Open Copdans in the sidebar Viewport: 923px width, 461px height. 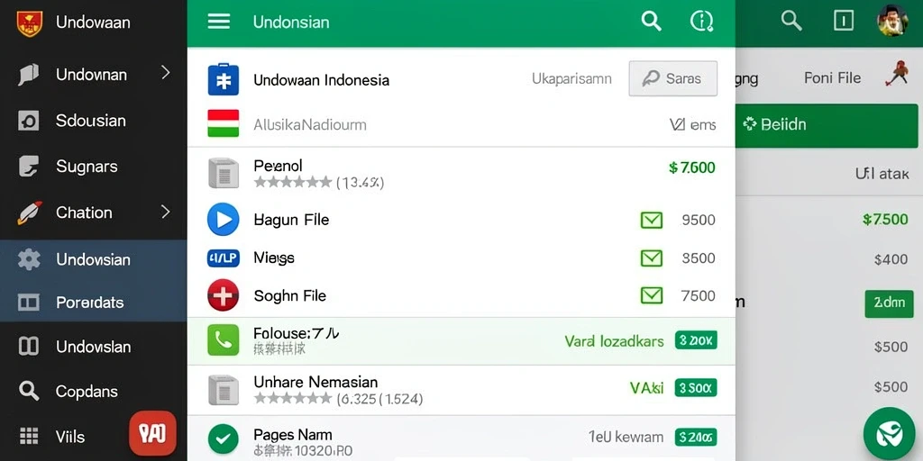coord(93,392)
